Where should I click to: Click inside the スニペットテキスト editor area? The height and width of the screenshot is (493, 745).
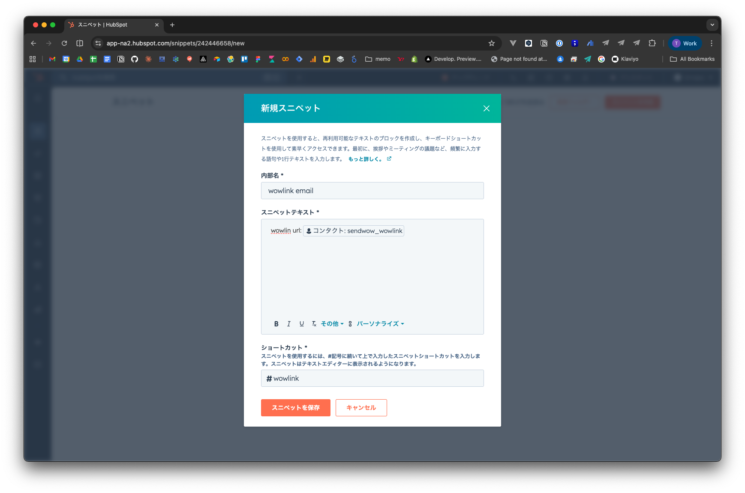click(x=372, y=274)
